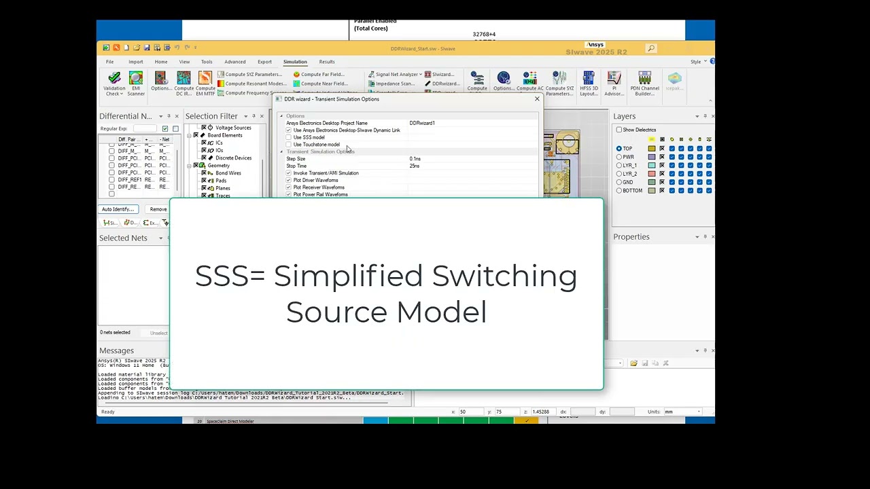This screenshot has height=489, width=870.
Task: Enable Use Touchstone model checkbox
Action: [x=289, y=145]
